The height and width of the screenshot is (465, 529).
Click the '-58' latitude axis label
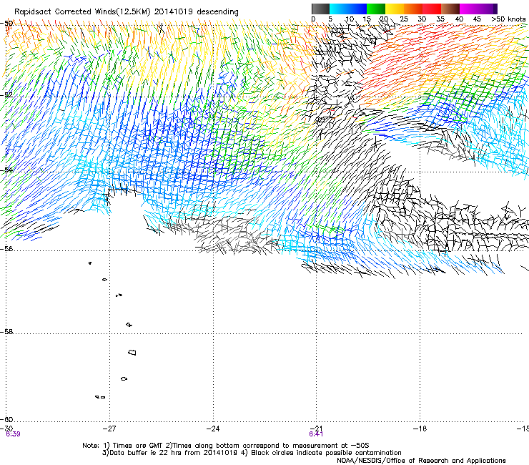tap(6, 332)
